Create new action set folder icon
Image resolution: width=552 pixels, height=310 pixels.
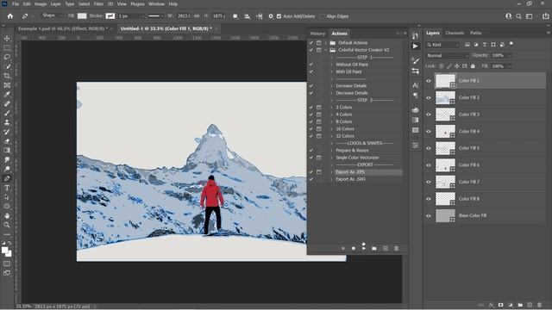tap(373, 248)
